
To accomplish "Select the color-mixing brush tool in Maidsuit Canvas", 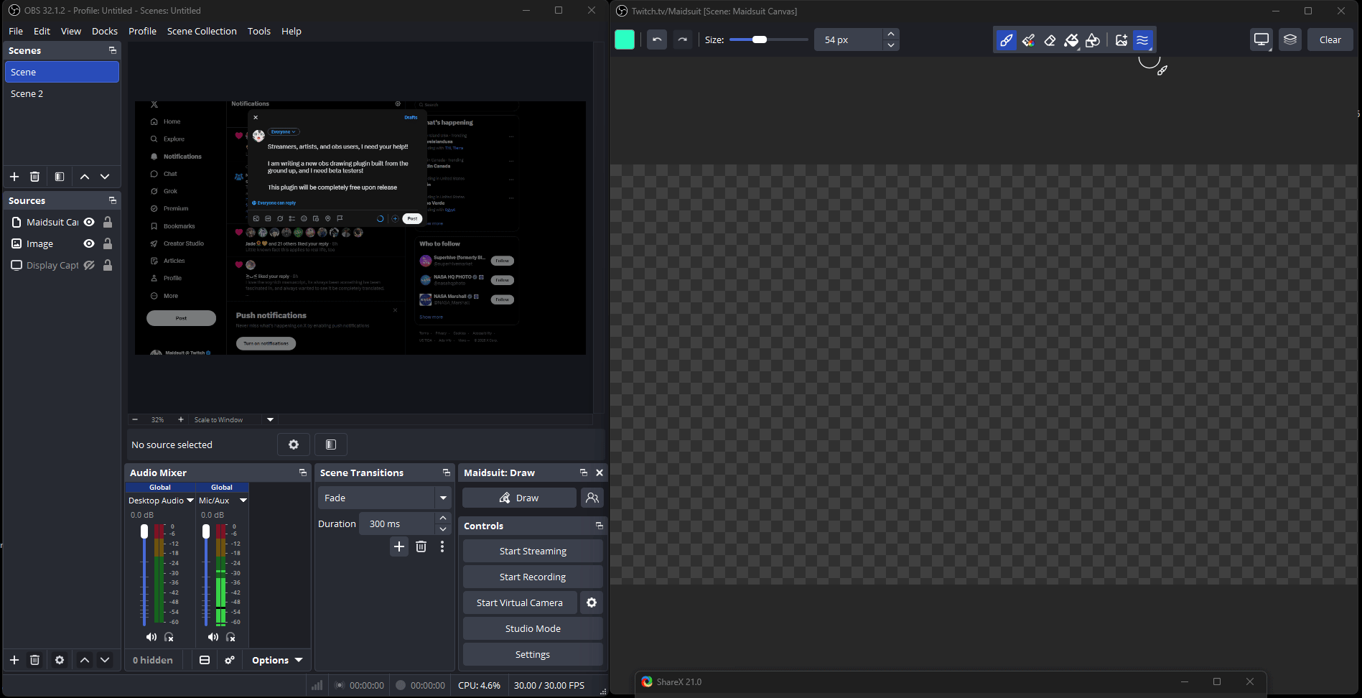I will tap(1028, 40).
